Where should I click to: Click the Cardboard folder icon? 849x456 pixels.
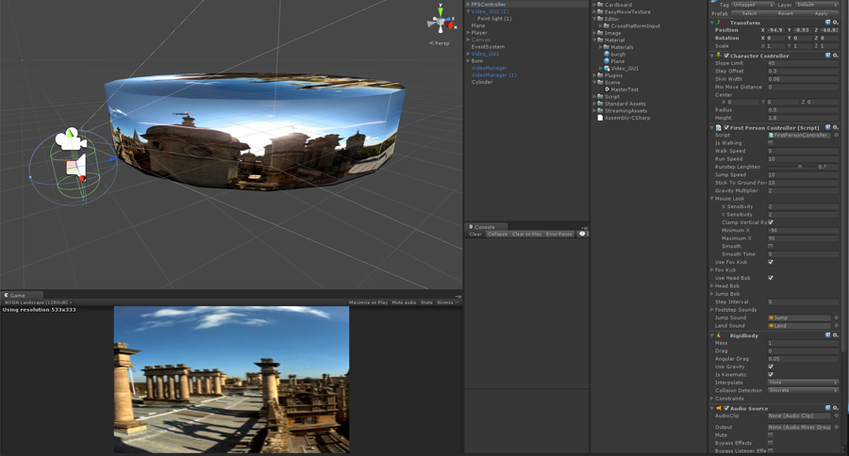click(x=600, y=5)
